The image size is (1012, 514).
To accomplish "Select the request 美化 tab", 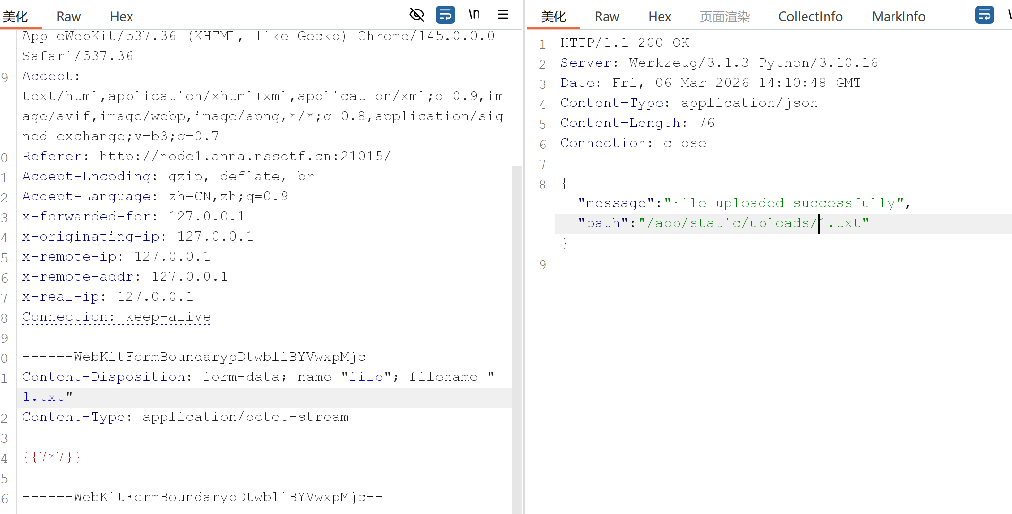I will click(15, 17).
